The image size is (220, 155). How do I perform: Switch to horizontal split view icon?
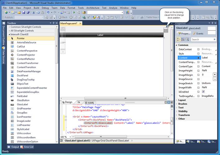point(169,103)
